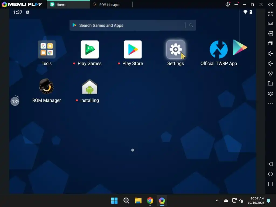Click the Installing app icon
This screenshot has width=276, height=207.
[x=89, y=87]
